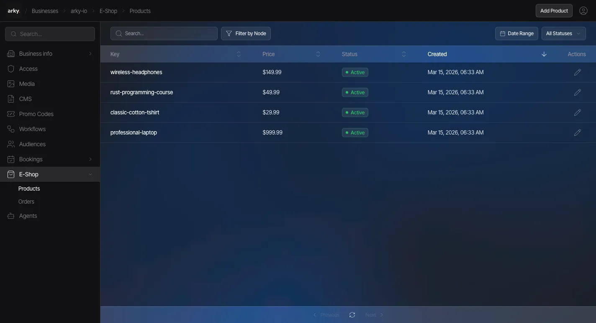Click the Add Product button
This screenshot has width=596, height=323.
point(554,10)
